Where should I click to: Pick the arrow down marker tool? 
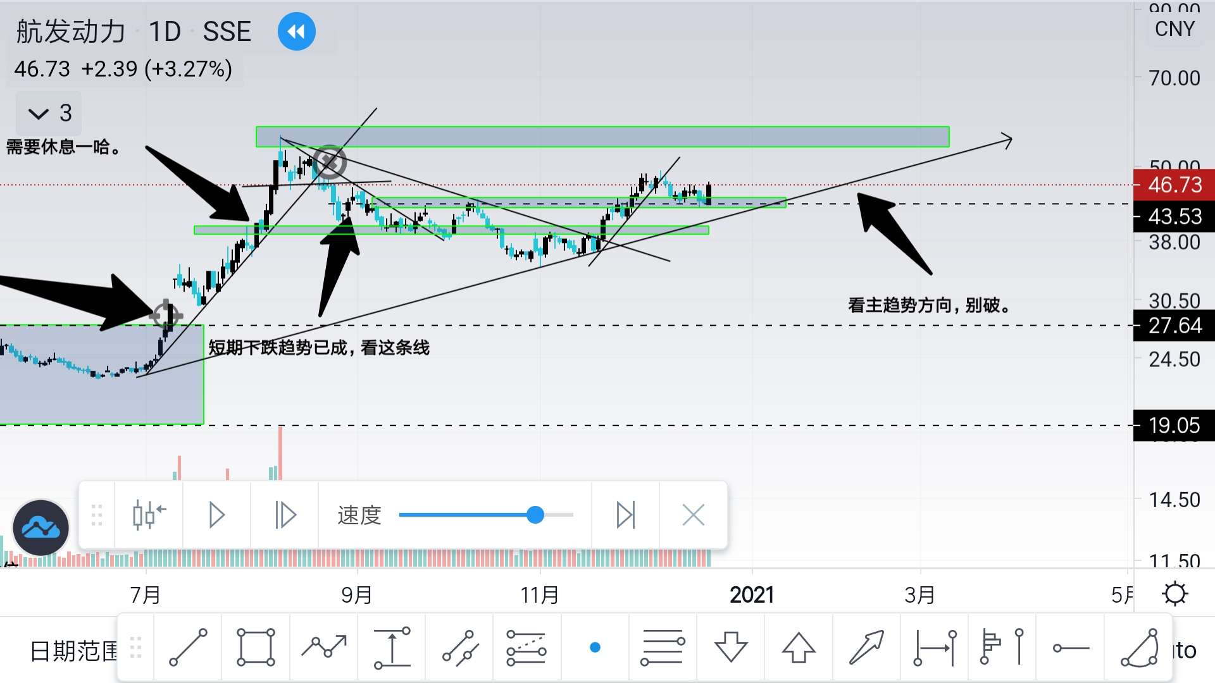click(731, 647)
